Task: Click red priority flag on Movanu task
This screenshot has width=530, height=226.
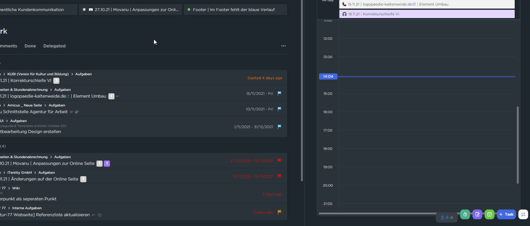Action: click(280, 161)
